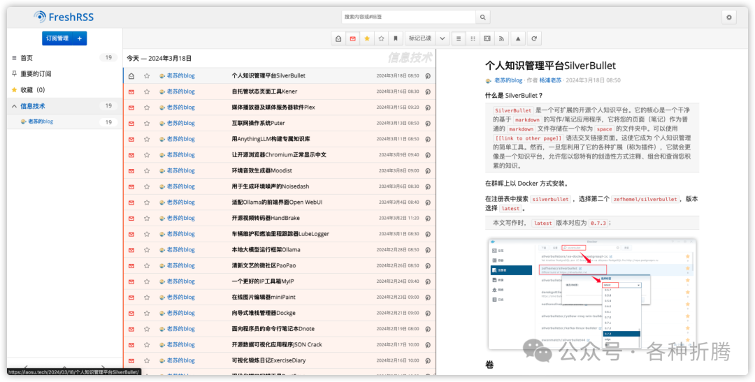Open the 开源视频转码器HandBrake article
755x382 pixels.
pos(266,218)
